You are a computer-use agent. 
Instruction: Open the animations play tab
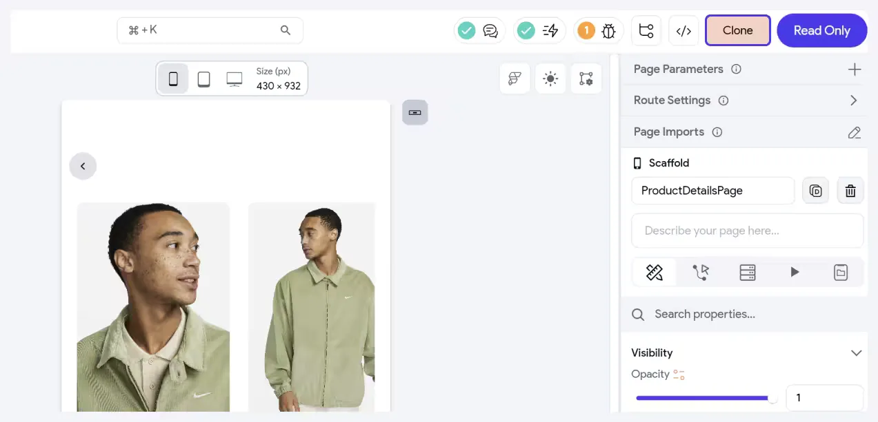point(795,273)
